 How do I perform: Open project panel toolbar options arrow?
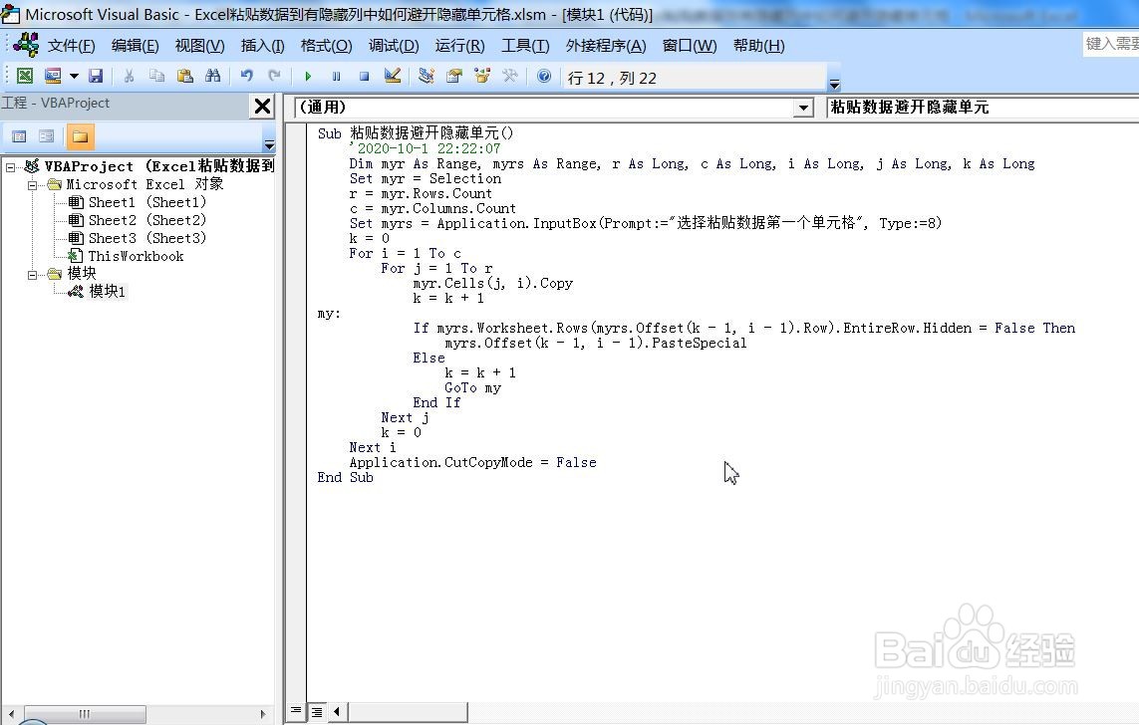click(x=269, y=144)
